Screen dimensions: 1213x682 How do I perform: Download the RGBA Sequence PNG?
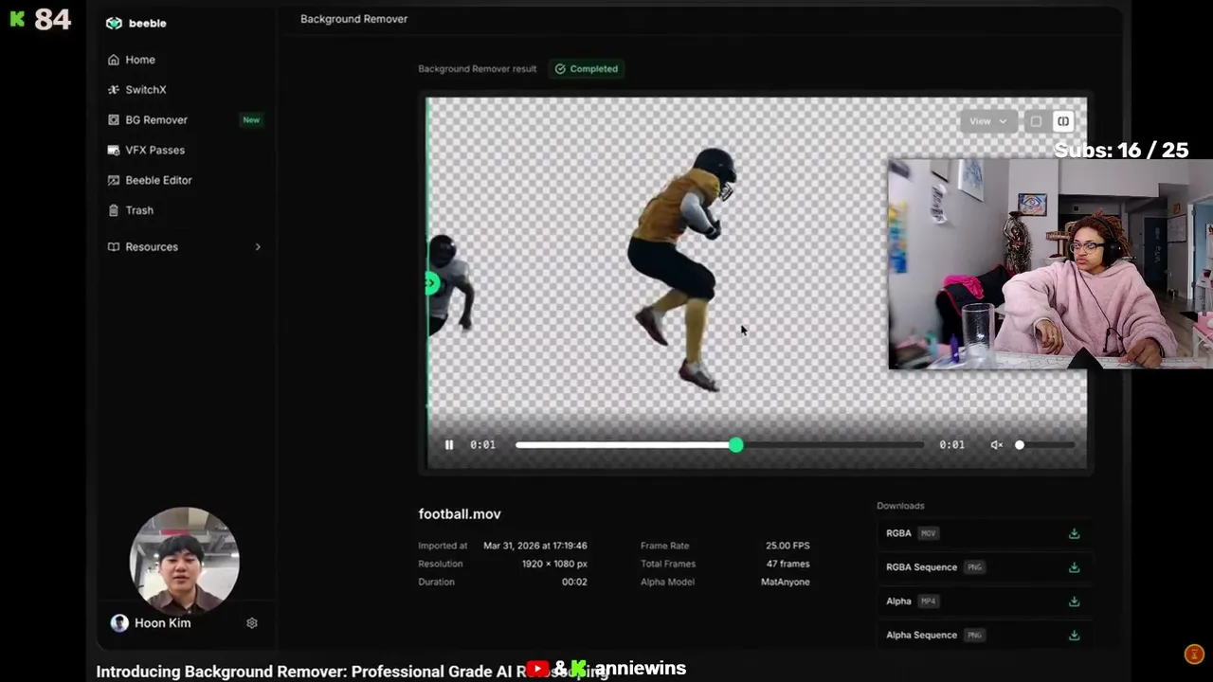click(x=1074, y=567)
